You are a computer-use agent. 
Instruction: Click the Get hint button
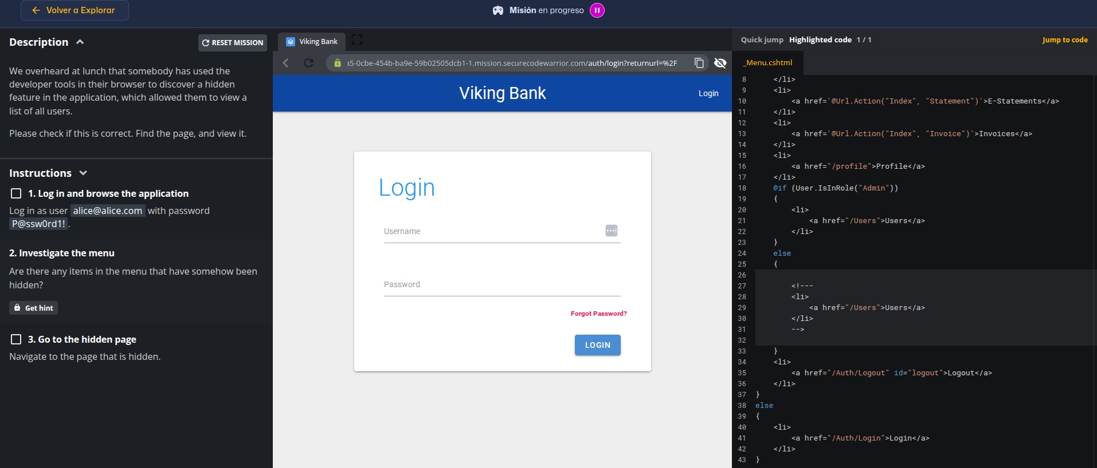33,308
